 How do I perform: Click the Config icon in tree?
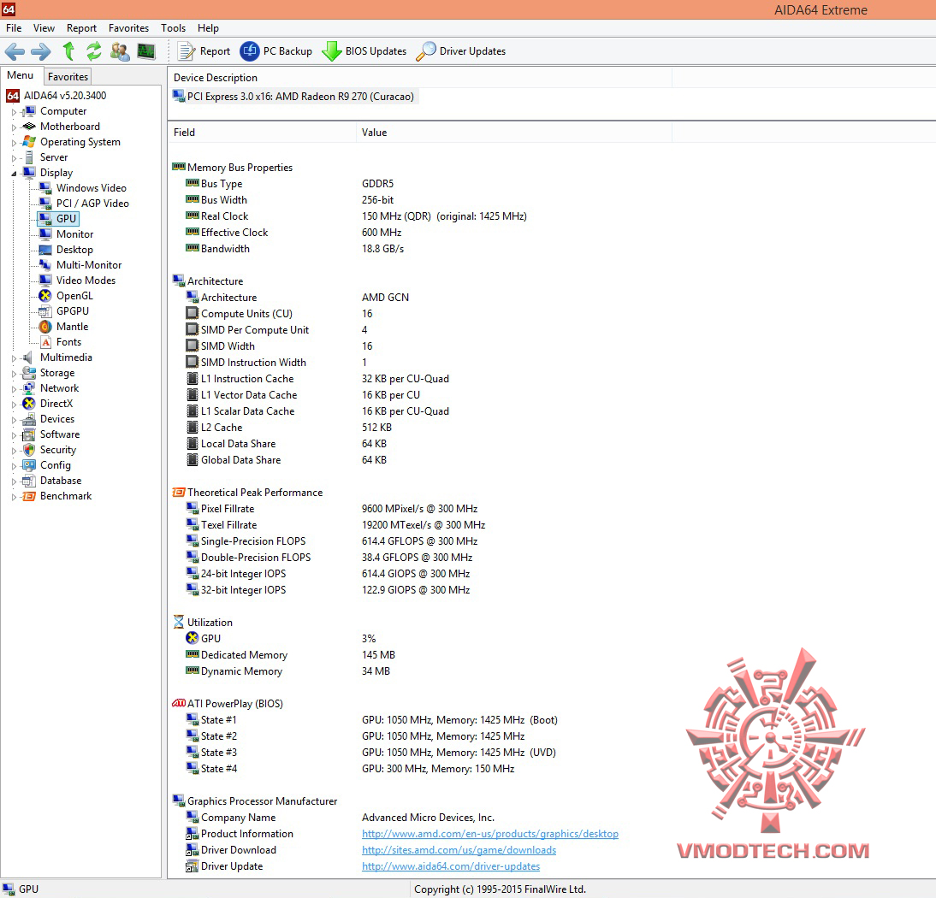[x=28, y=465]
